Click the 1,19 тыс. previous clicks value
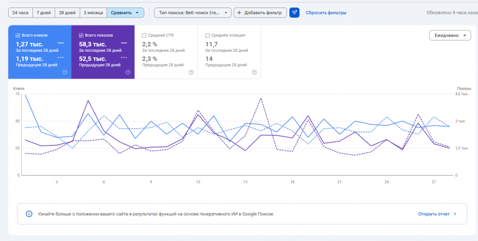Viewport: 478px width, 241px height. [x=30, y=59]
